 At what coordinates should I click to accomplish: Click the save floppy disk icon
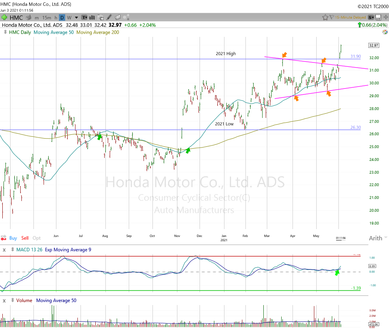click(378, 17)
